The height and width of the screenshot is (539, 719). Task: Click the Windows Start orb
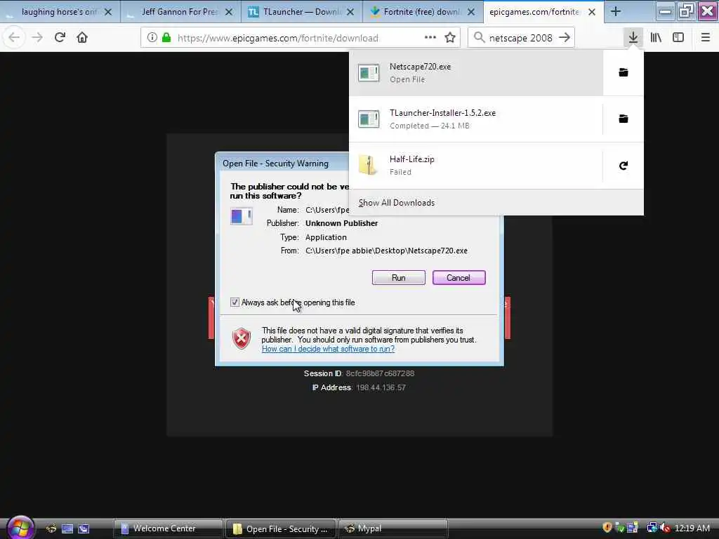coord(20,528)
